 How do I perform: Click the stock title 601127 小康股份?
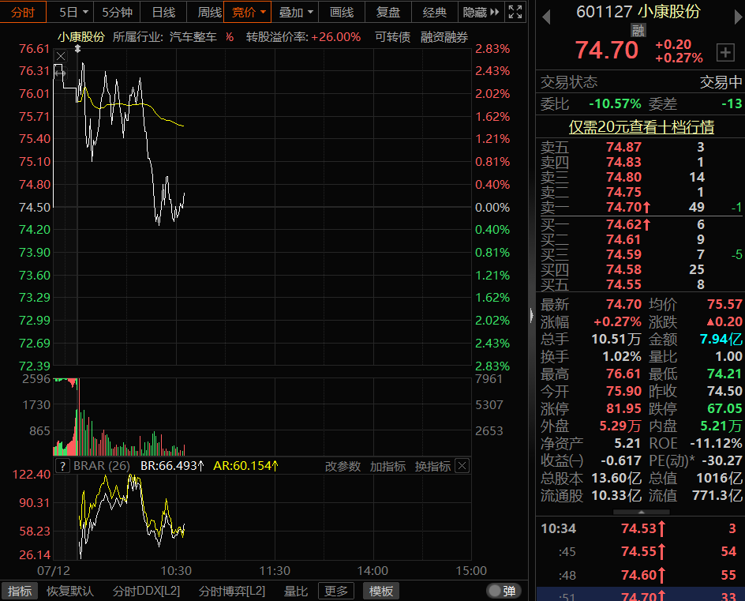(638, 12)
